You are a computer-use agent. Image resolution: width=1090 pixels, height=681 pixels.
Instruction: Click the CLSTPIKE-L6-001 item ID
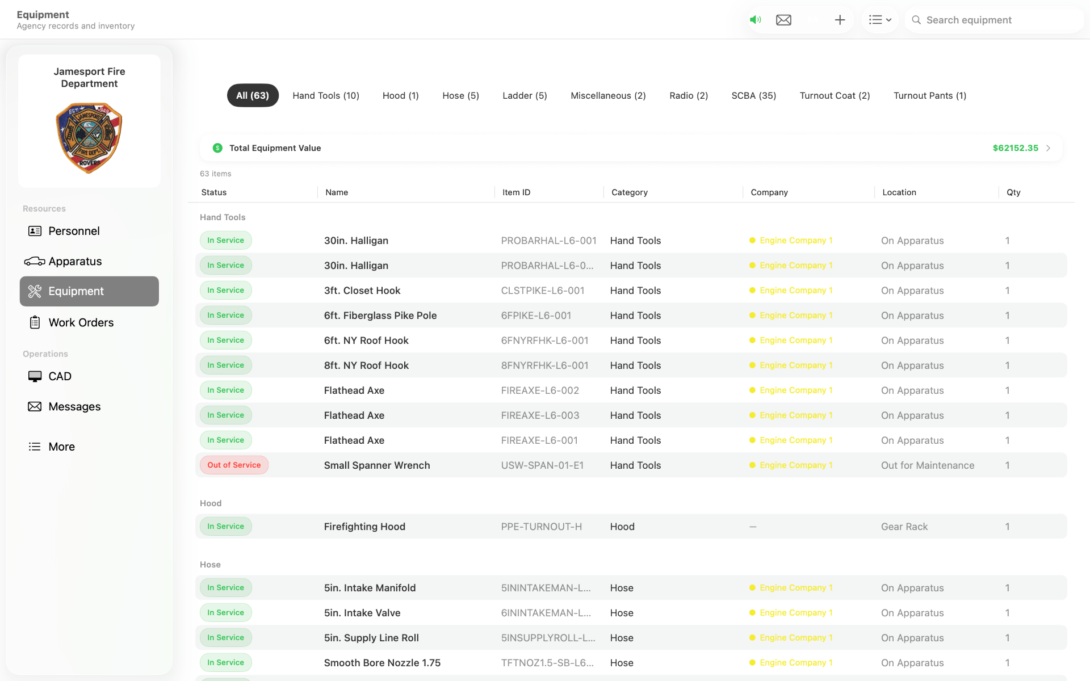click(x=542, y=291)
